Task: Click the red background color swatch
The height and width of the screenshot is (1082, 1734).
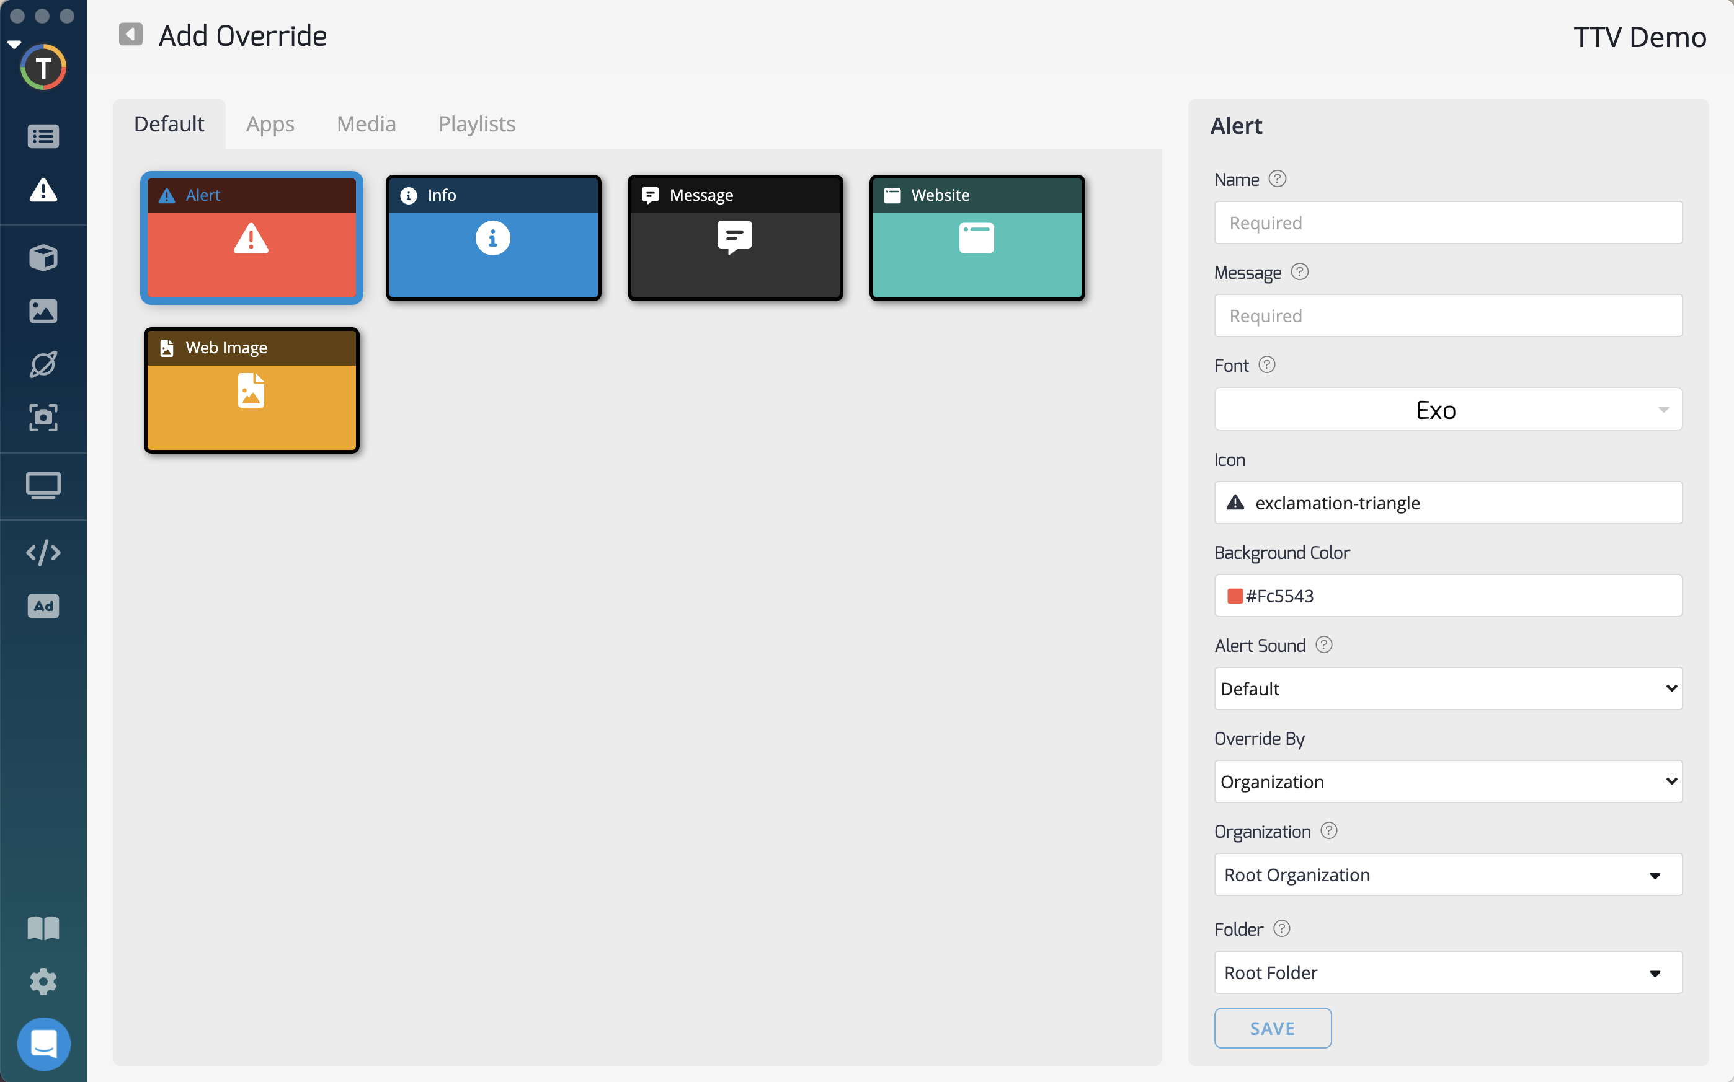Action: click(1235, 596)
